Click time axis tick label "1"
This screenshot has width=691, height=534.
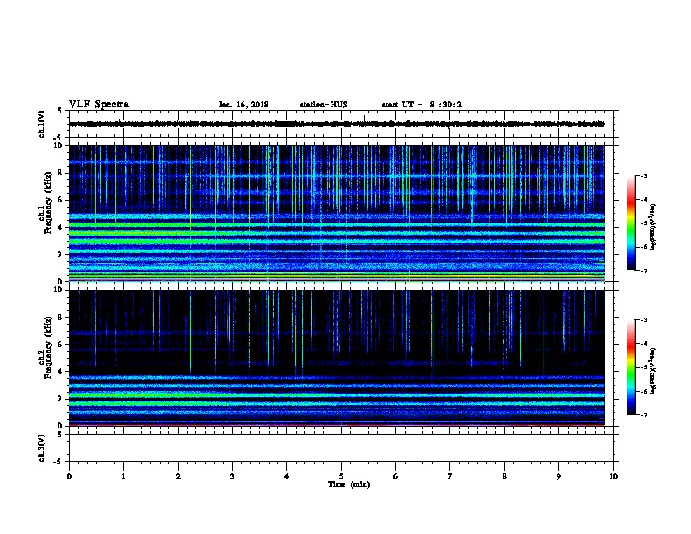coord(123,476)
